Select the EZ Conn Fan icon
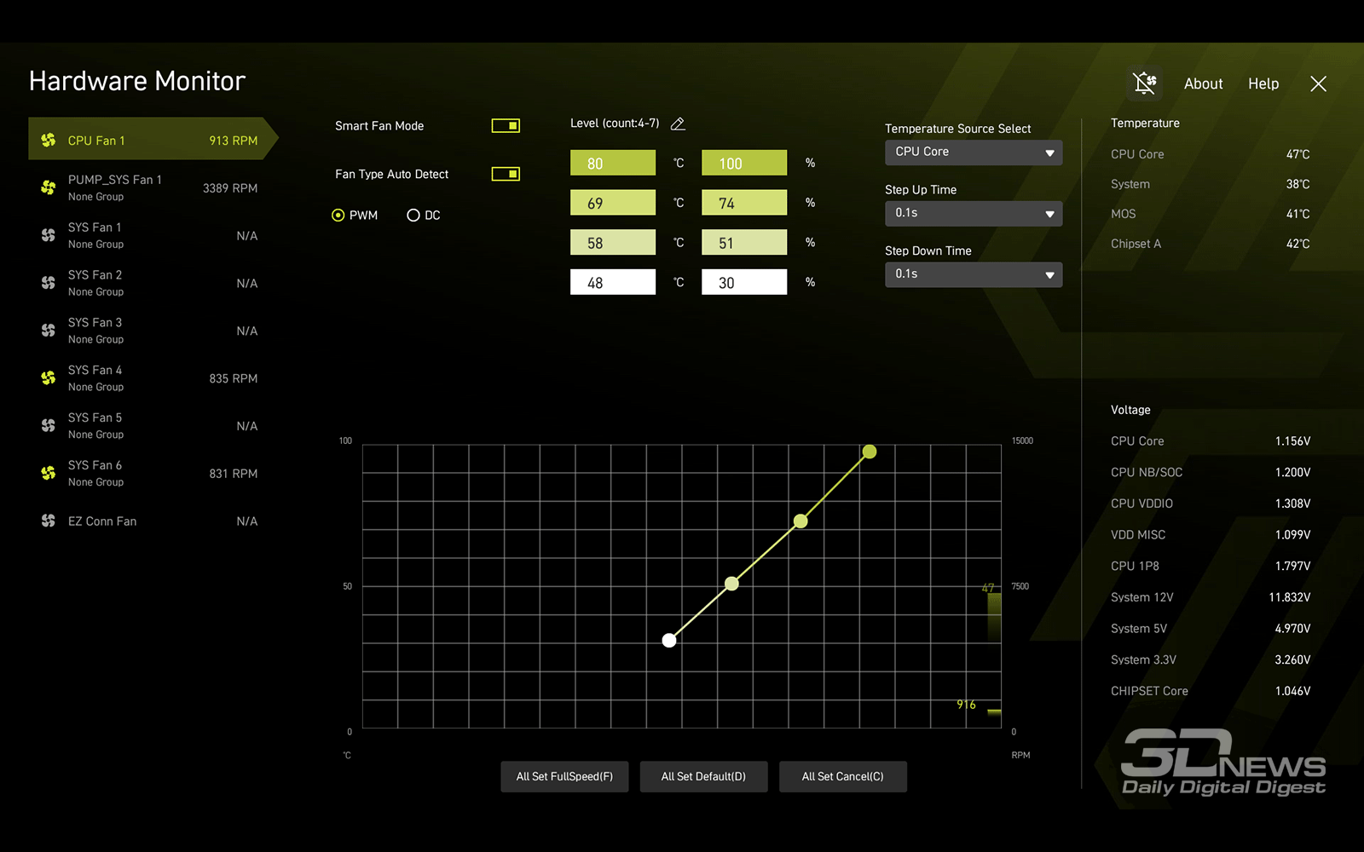Viewport: 1364px width, 852px height. 49,521
